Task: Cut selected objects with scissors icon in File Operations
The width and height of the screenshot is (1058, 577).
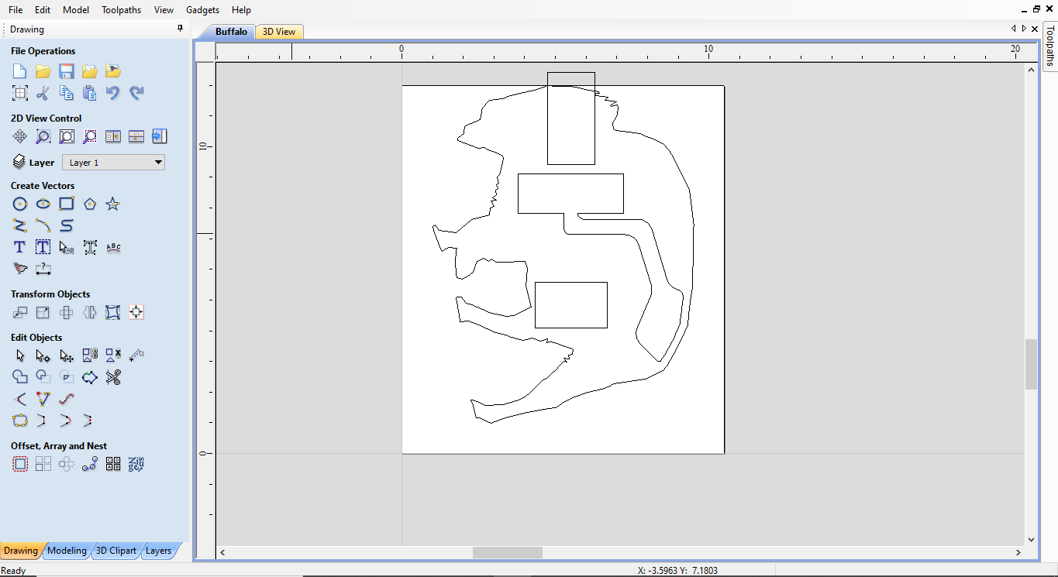Action: 43,93
